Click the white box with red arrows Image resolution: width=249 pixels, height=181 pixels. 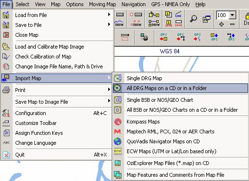(x=179, y=24)
